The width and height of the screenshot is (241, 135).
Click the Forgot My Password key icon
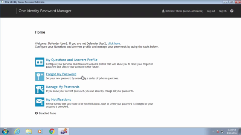(x=40, y=76)
